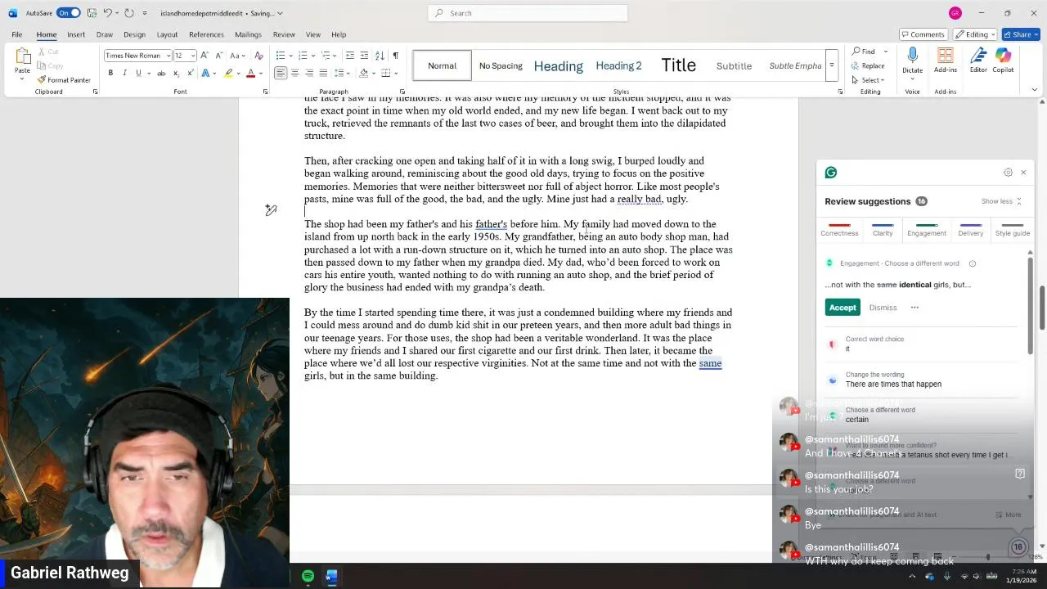1047x589 pixels.
Task: Open the Select dropdown in Editing
Action: pyautogui.click(x=869, y=80)
